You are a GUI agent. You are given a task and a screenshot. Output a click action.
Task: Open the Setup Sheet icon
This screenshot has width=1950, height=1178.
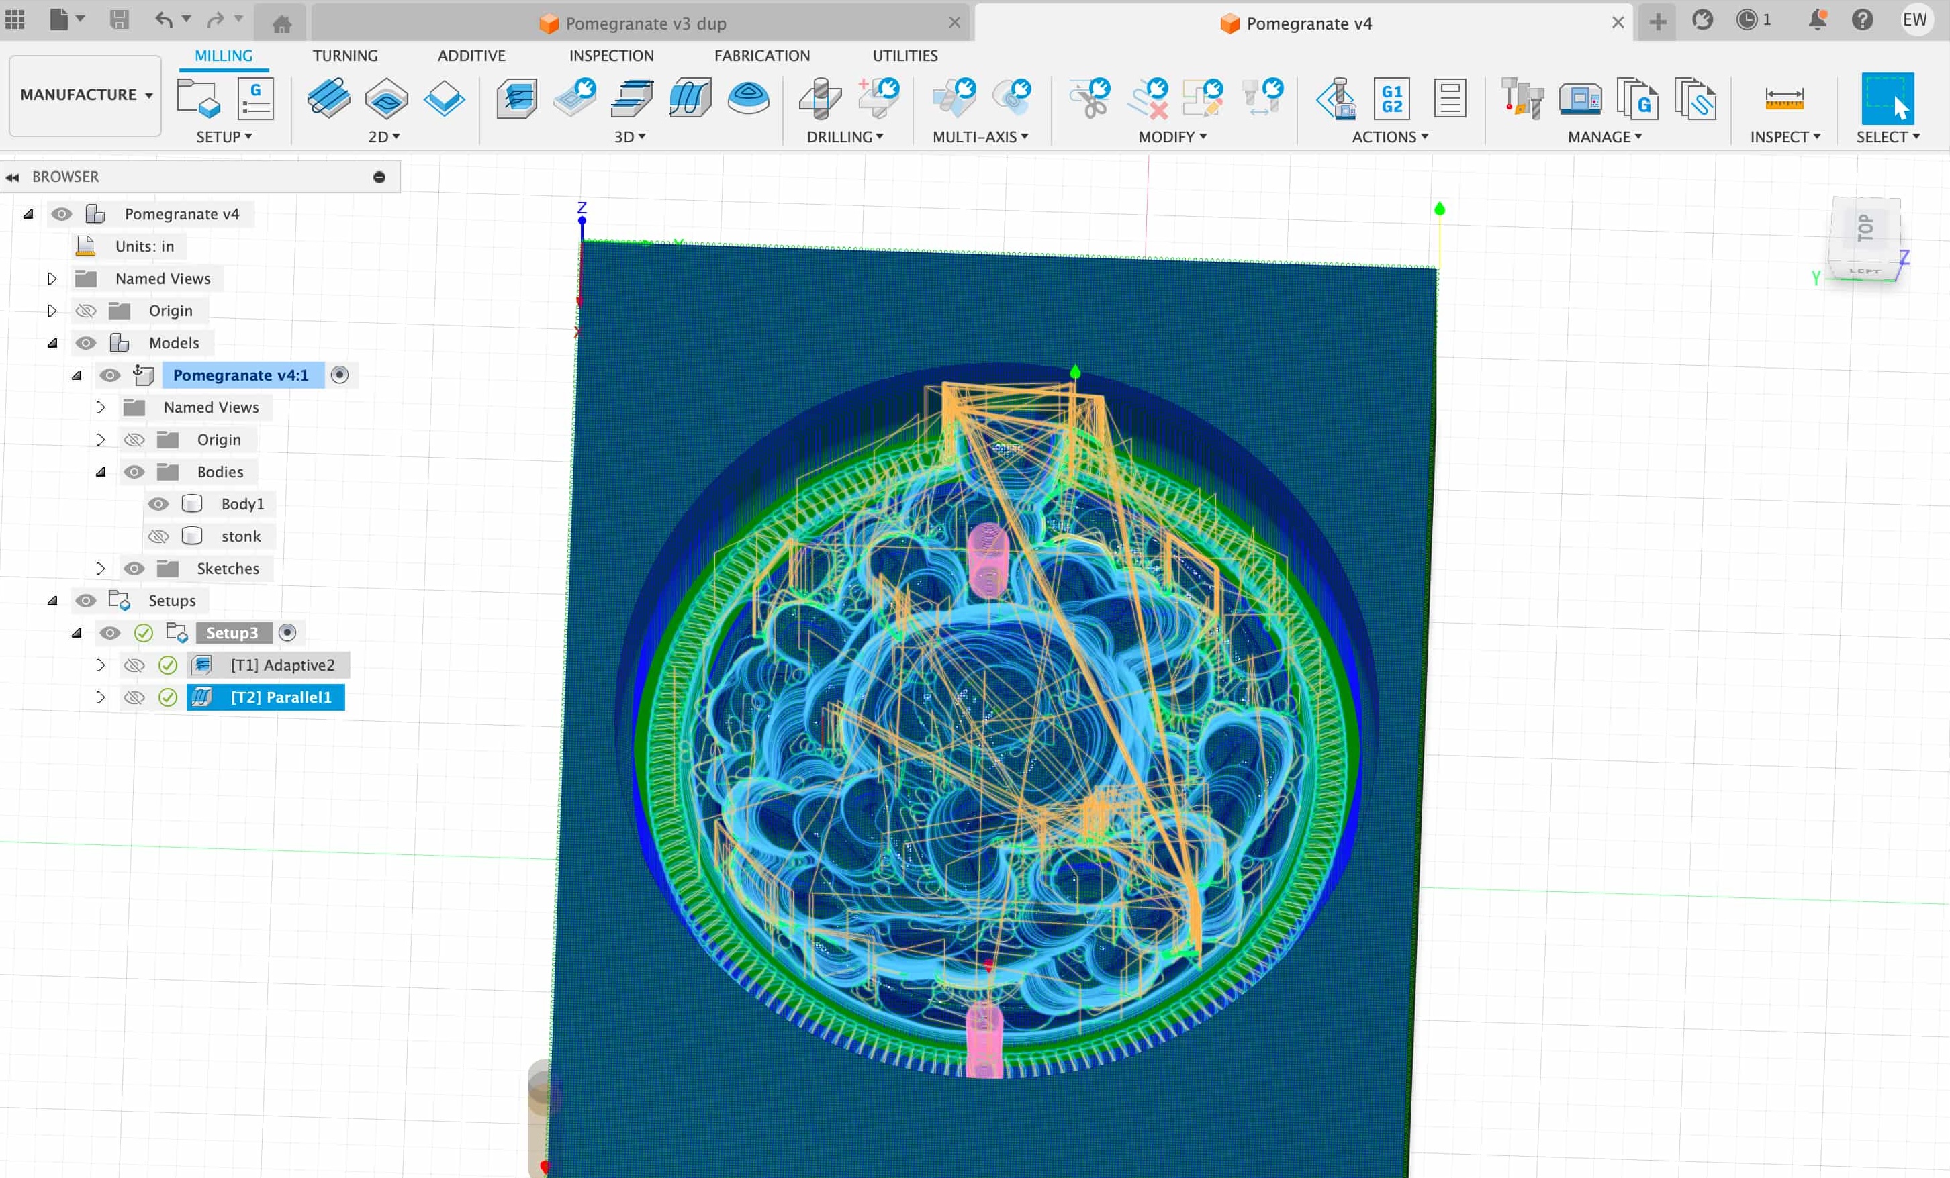tap(1450, 99)
